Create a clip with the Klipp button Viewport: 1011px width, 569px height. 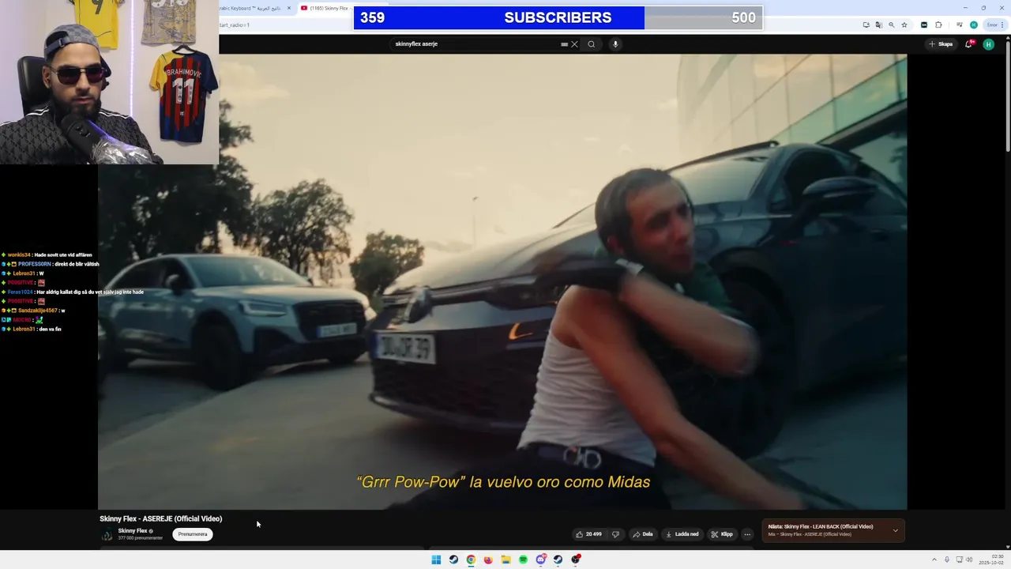click(722, 534)
